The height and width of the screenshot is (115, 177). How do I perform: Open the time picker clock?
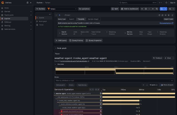146,9
